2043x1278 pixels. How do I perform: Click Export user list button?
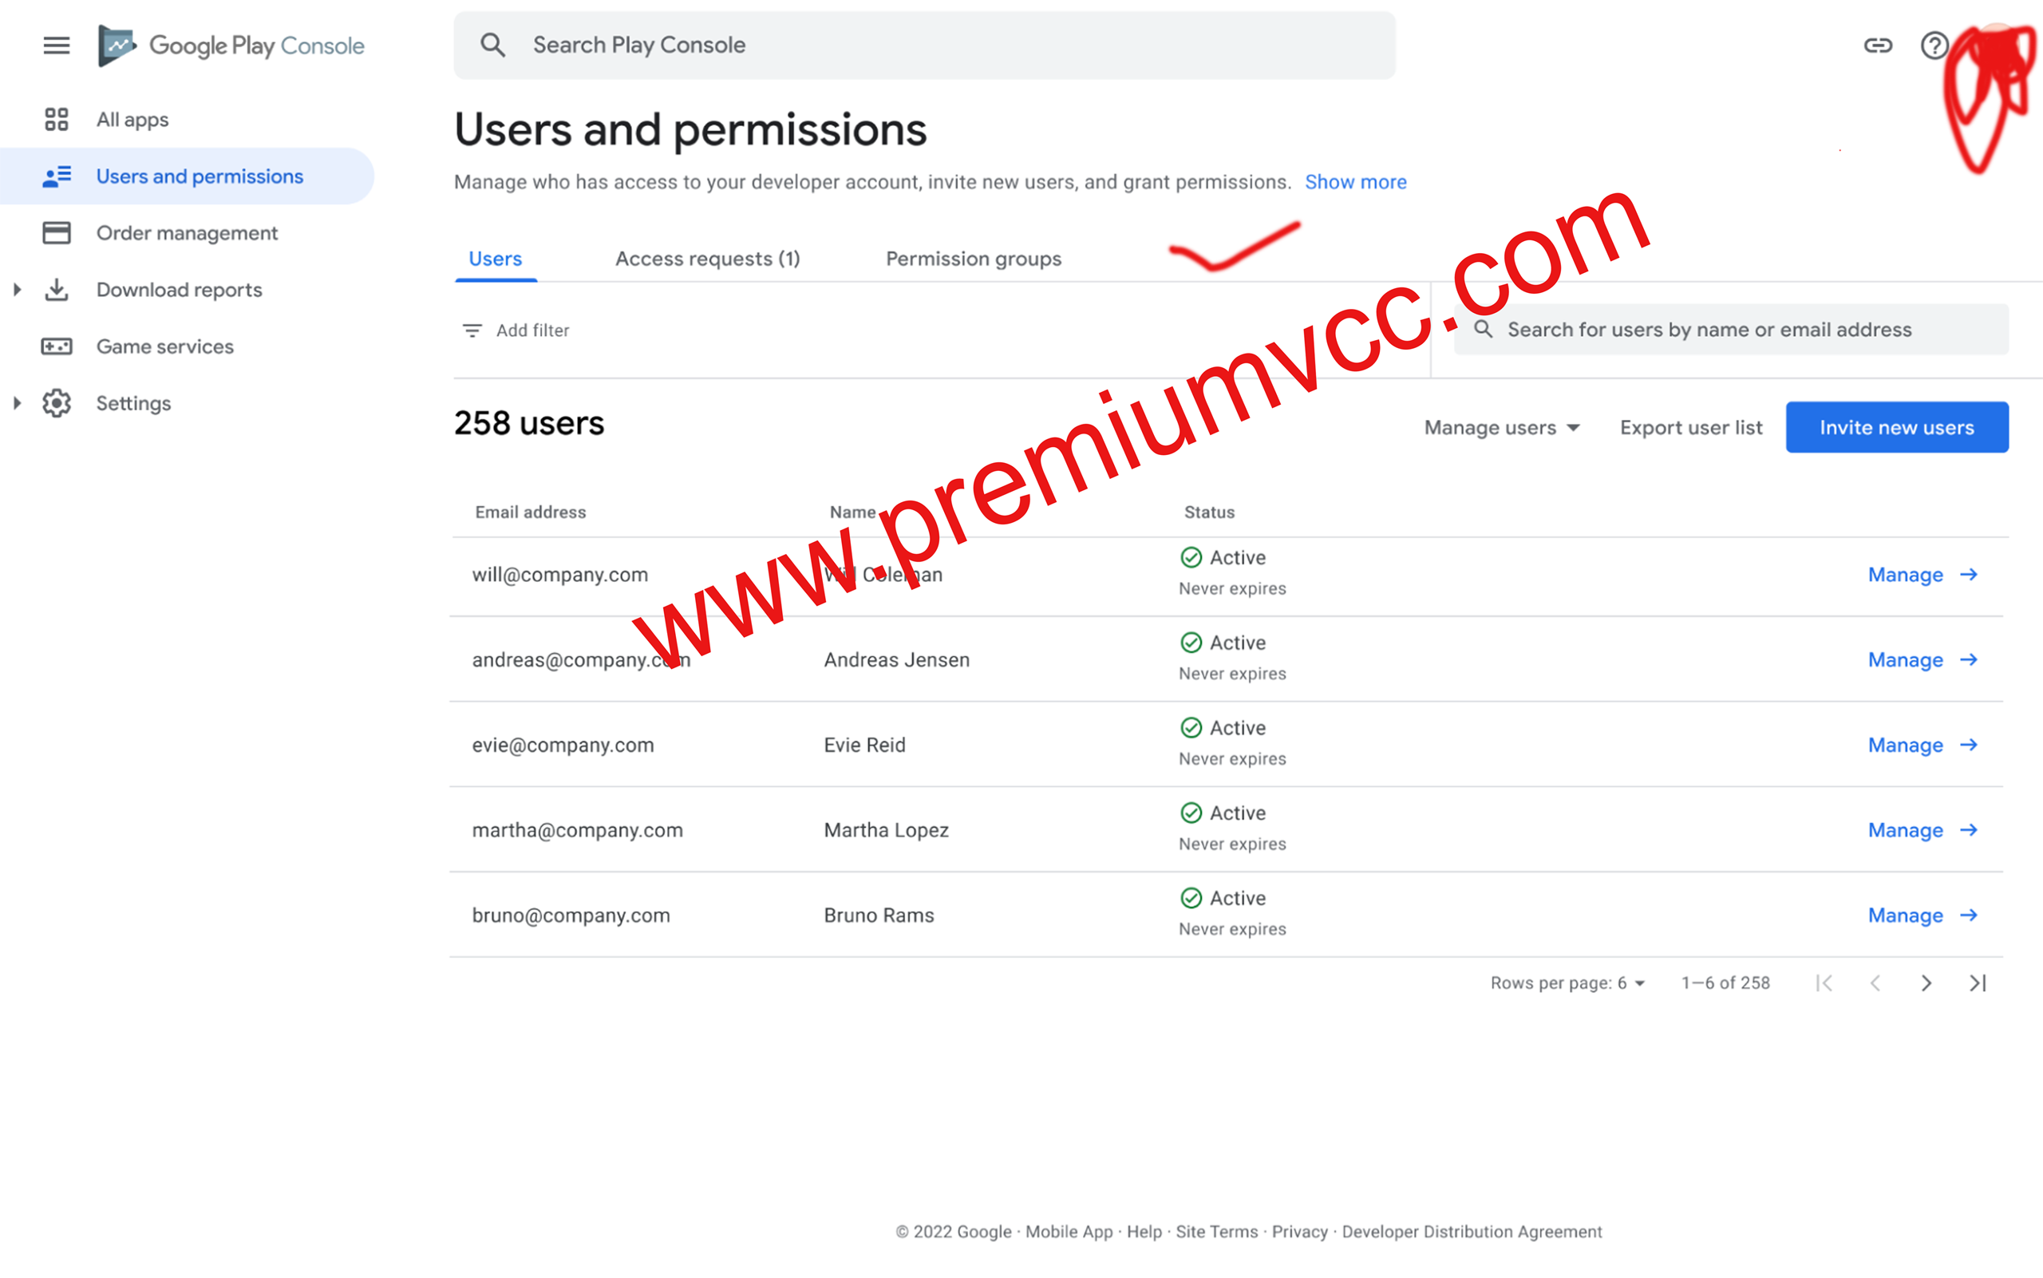pos(1691,427)
